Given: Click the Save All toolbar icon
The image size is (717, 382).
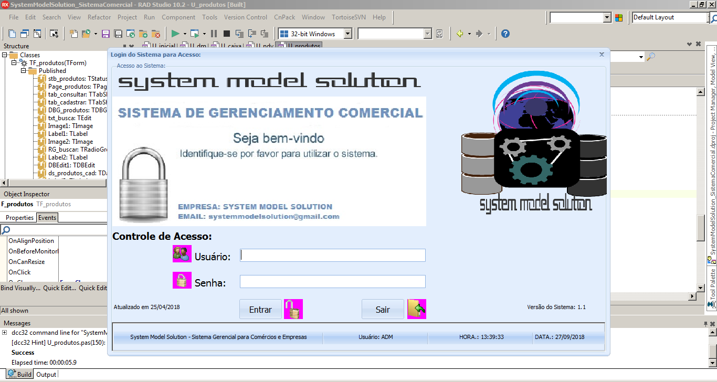Looking at the screenshot, I should point(118,34).
